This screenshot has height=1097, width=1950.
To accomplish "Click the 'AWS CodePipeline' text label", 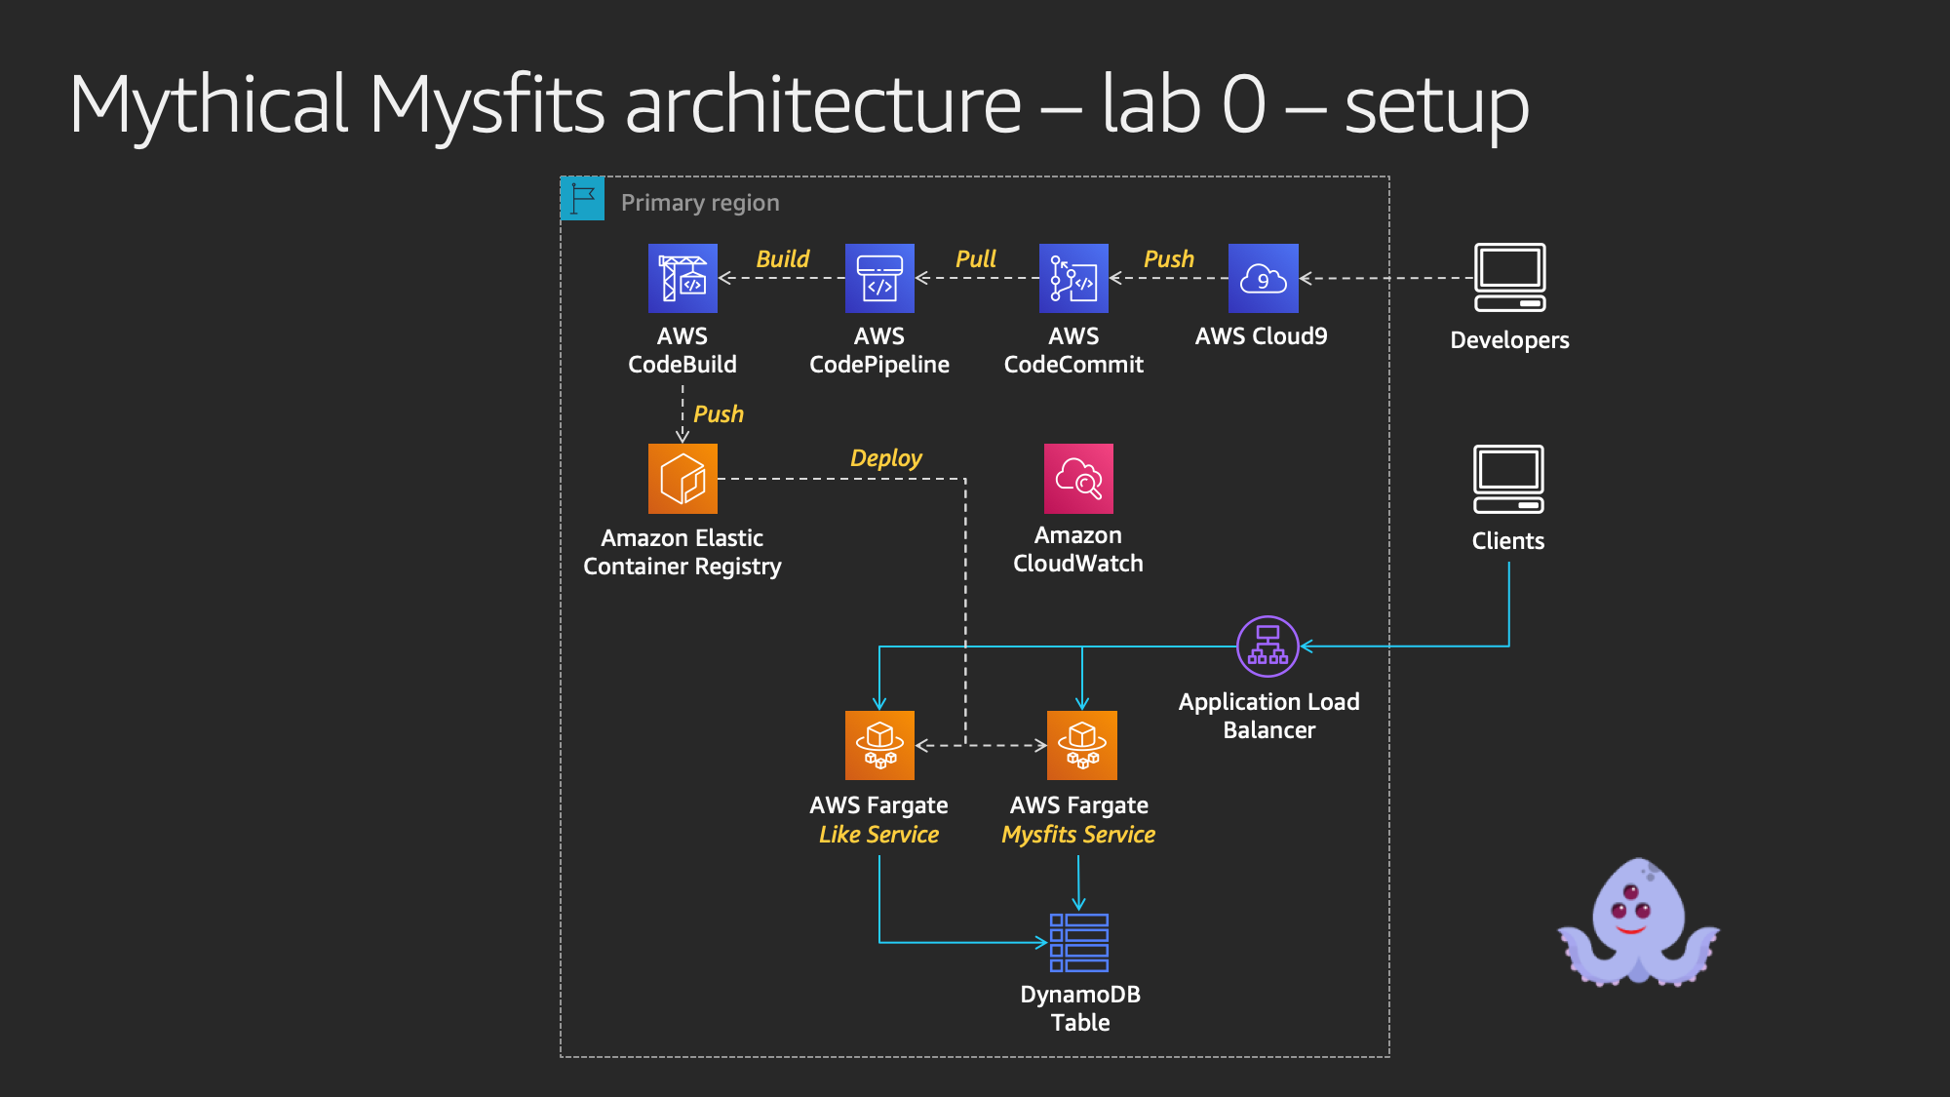I will tap(879, 350).
